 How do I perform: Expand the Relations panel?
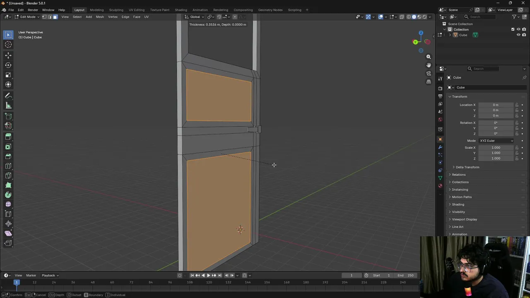click(x=458, y=175)
